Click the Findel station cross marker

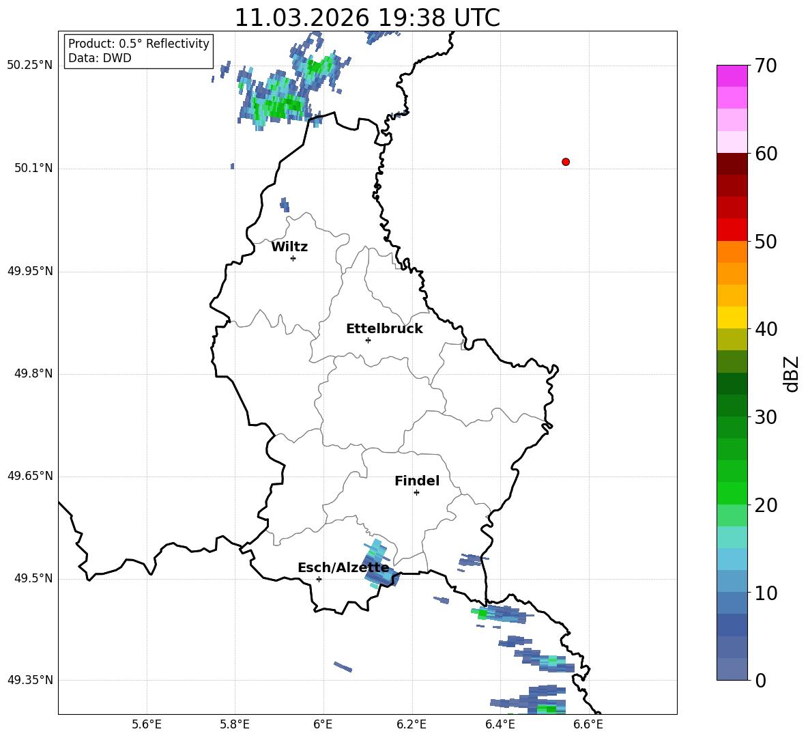click(x=416, y=493)
